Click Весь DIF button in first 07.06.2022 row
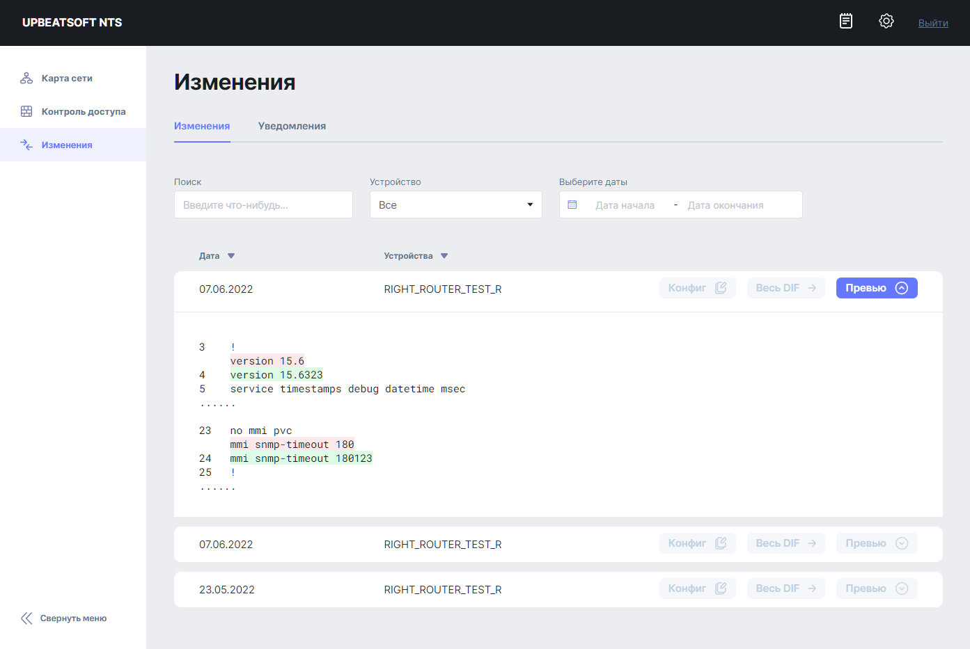 point(786,288)
